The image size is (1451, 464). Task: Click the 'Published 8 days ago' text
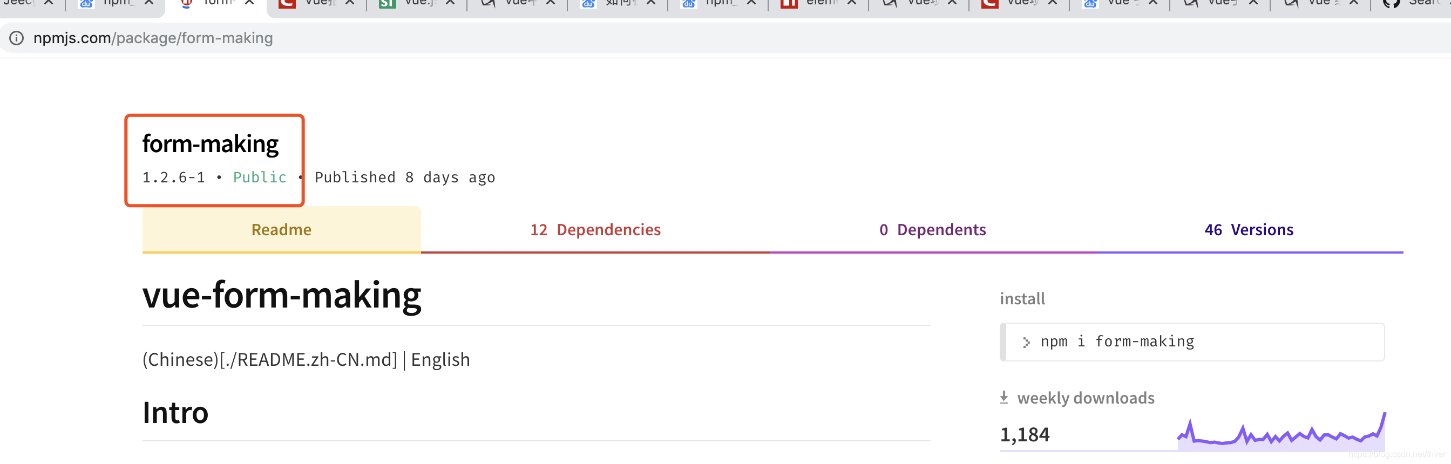[x=405, y=178]
